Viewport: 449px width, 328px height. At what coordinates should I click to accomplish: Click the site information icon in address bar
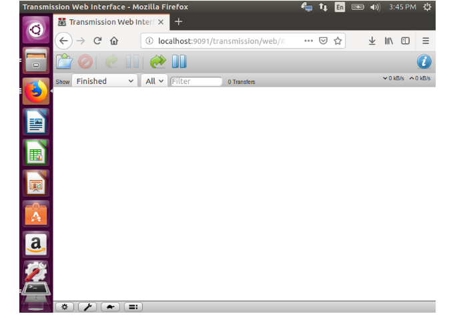pos(149,41)
